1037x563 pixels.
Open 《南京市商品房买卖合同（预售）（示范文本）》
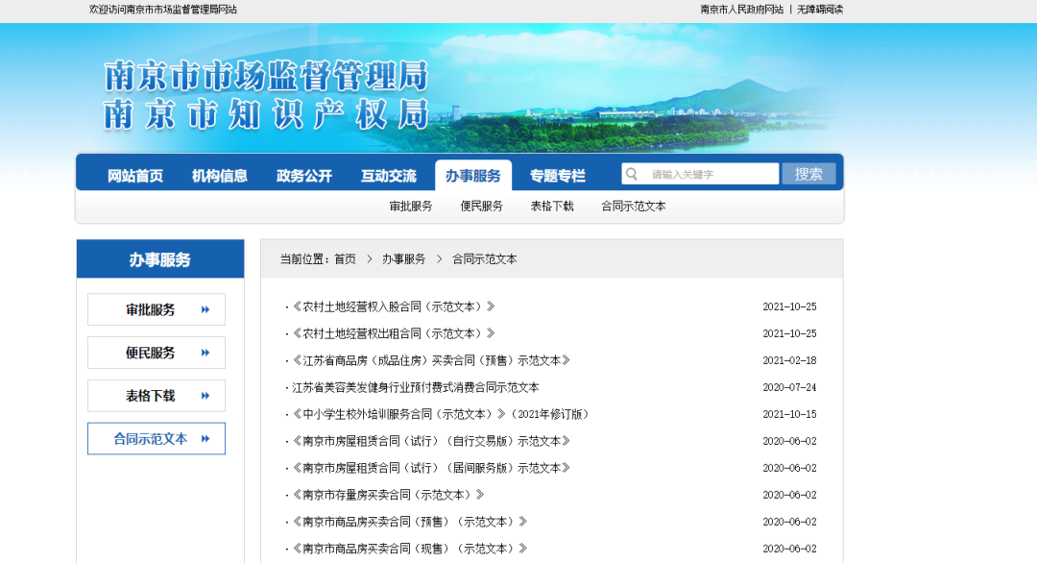coord(410,522)
